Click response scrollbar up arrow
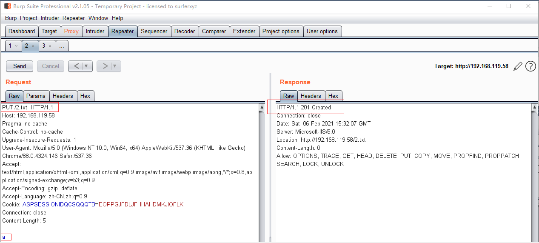The height and width of the screenshot is (243, 539). point(535,108)
